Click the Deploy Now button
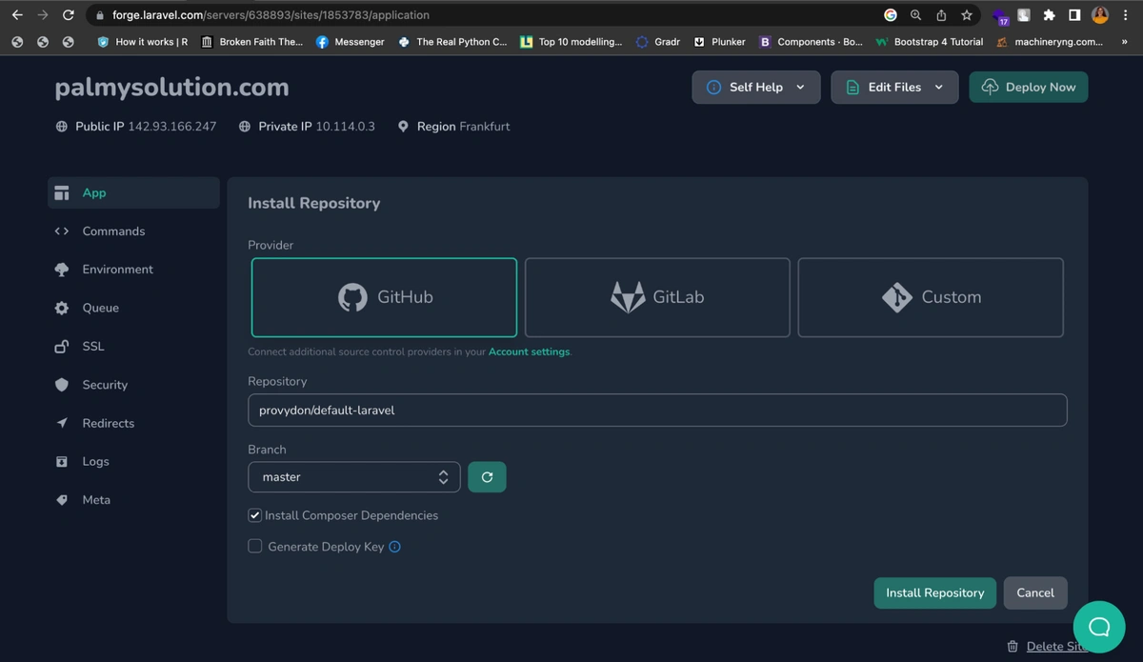The height and width of the screenshot is (662, 1143). pyautogui.click(x=1029, y=87)
